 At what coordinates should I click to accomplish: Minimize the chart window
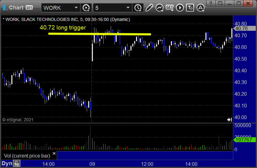[x=230, y=3]
